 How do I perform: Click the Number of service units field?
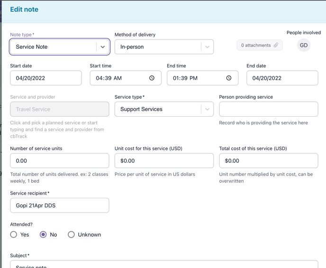point(59,161)
